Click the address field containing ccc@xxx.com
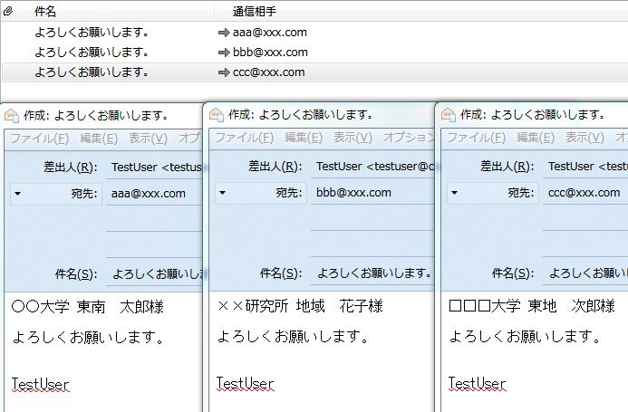 click(x=585, y=193)
